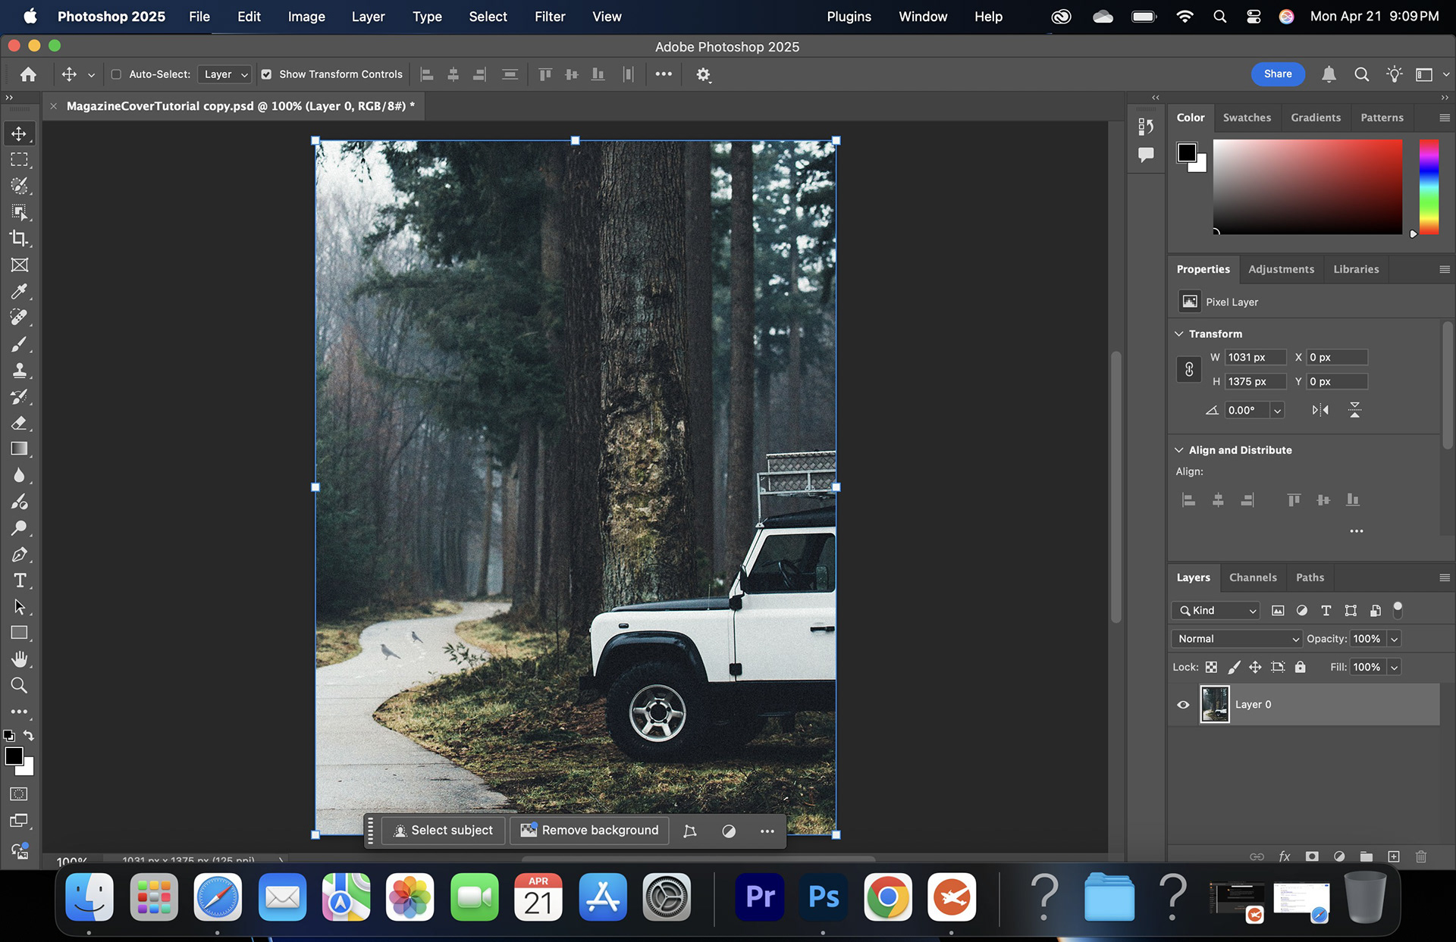The image size is (1456, 942).
Task: Open the Filter menu
Action: [x=549, y=17]
